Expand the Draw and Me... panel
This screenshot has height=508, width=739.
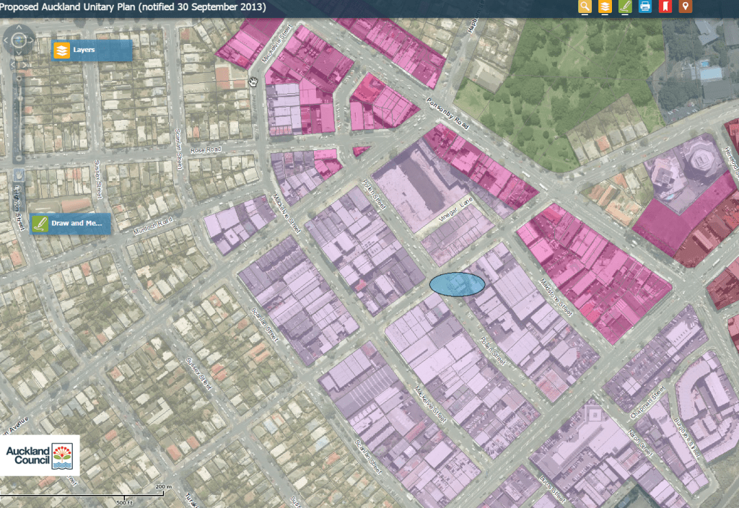(x=71, y=224)
